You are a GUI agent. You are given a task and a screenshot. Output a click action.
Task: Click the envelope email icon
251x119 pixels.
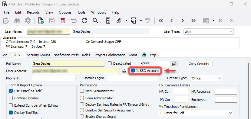click(x=124, y=71)
